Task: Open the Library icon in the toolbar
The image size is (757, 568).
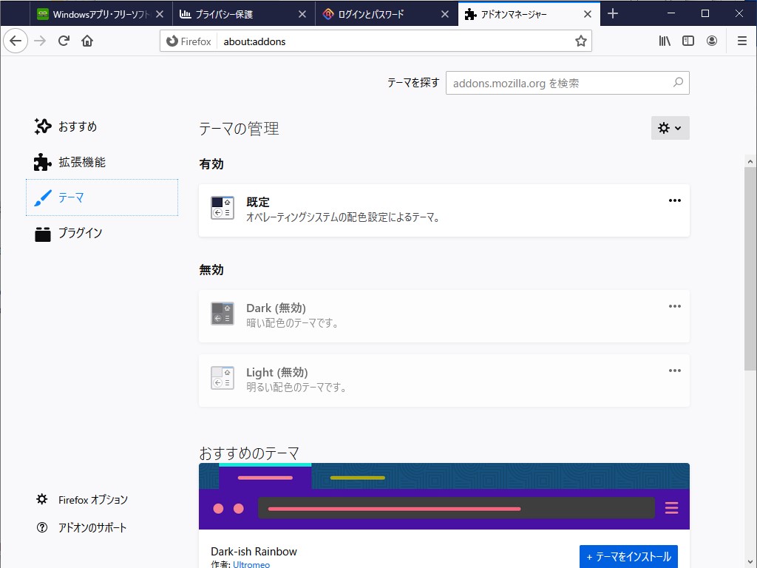Action: point(664,41)
